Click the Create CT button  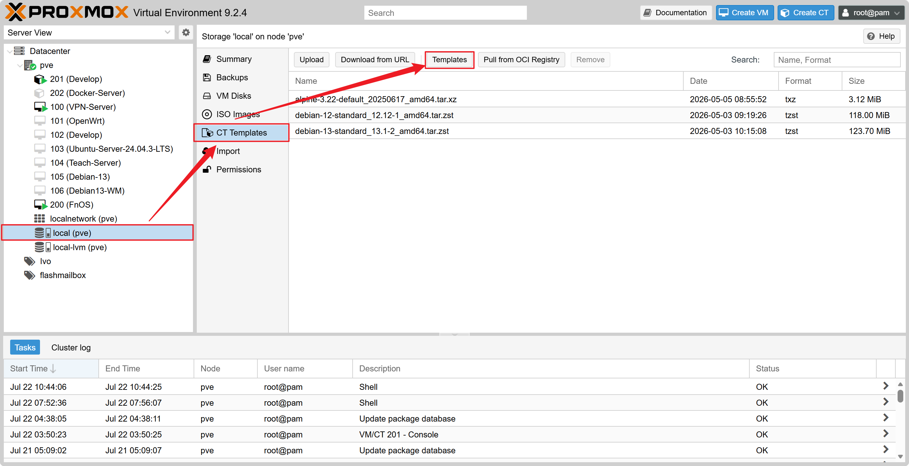click(x=806, y=13)
